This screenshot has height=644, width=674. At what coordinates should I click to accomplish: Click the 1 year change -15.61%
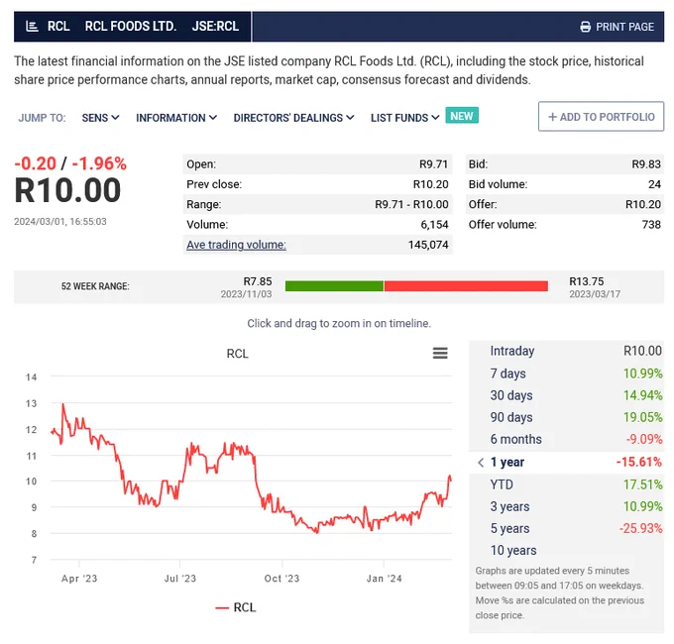tap(638, 463)
